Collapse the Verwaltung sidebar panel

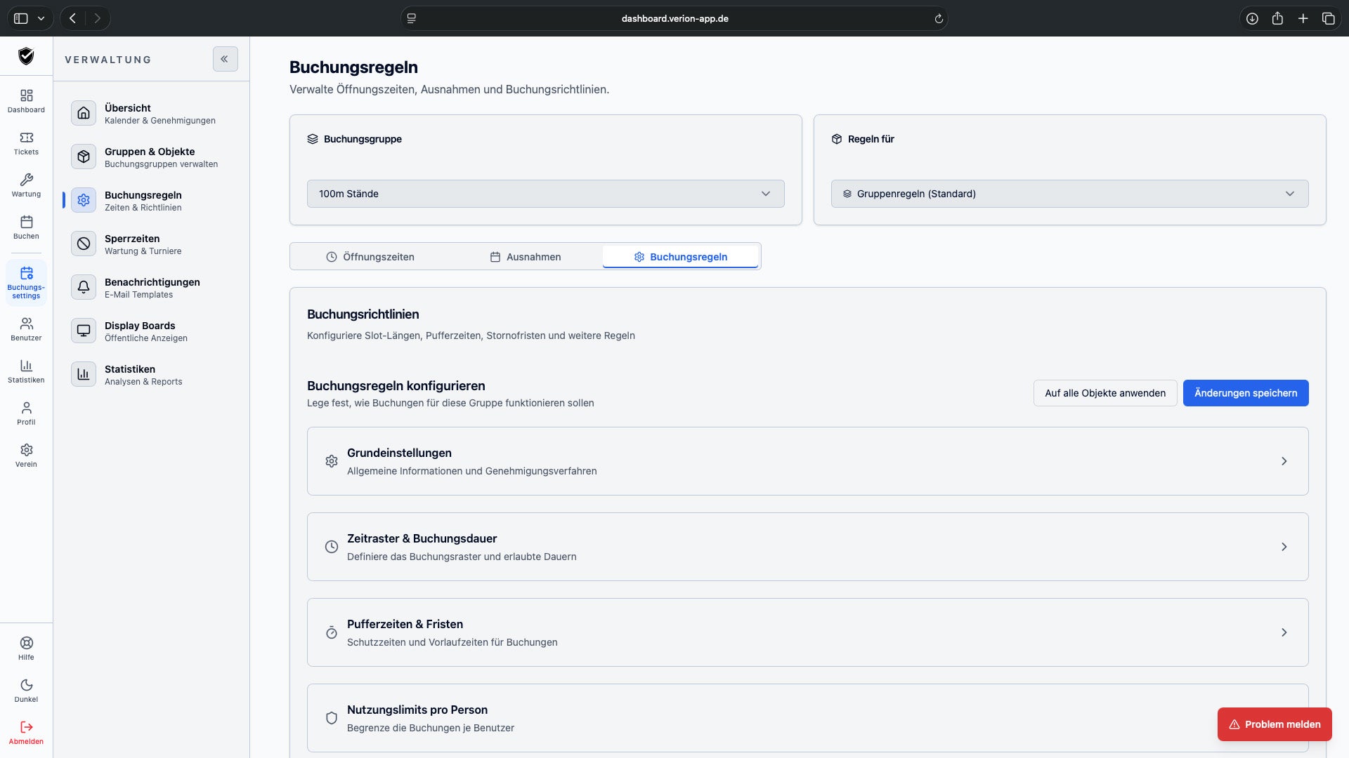226,59
